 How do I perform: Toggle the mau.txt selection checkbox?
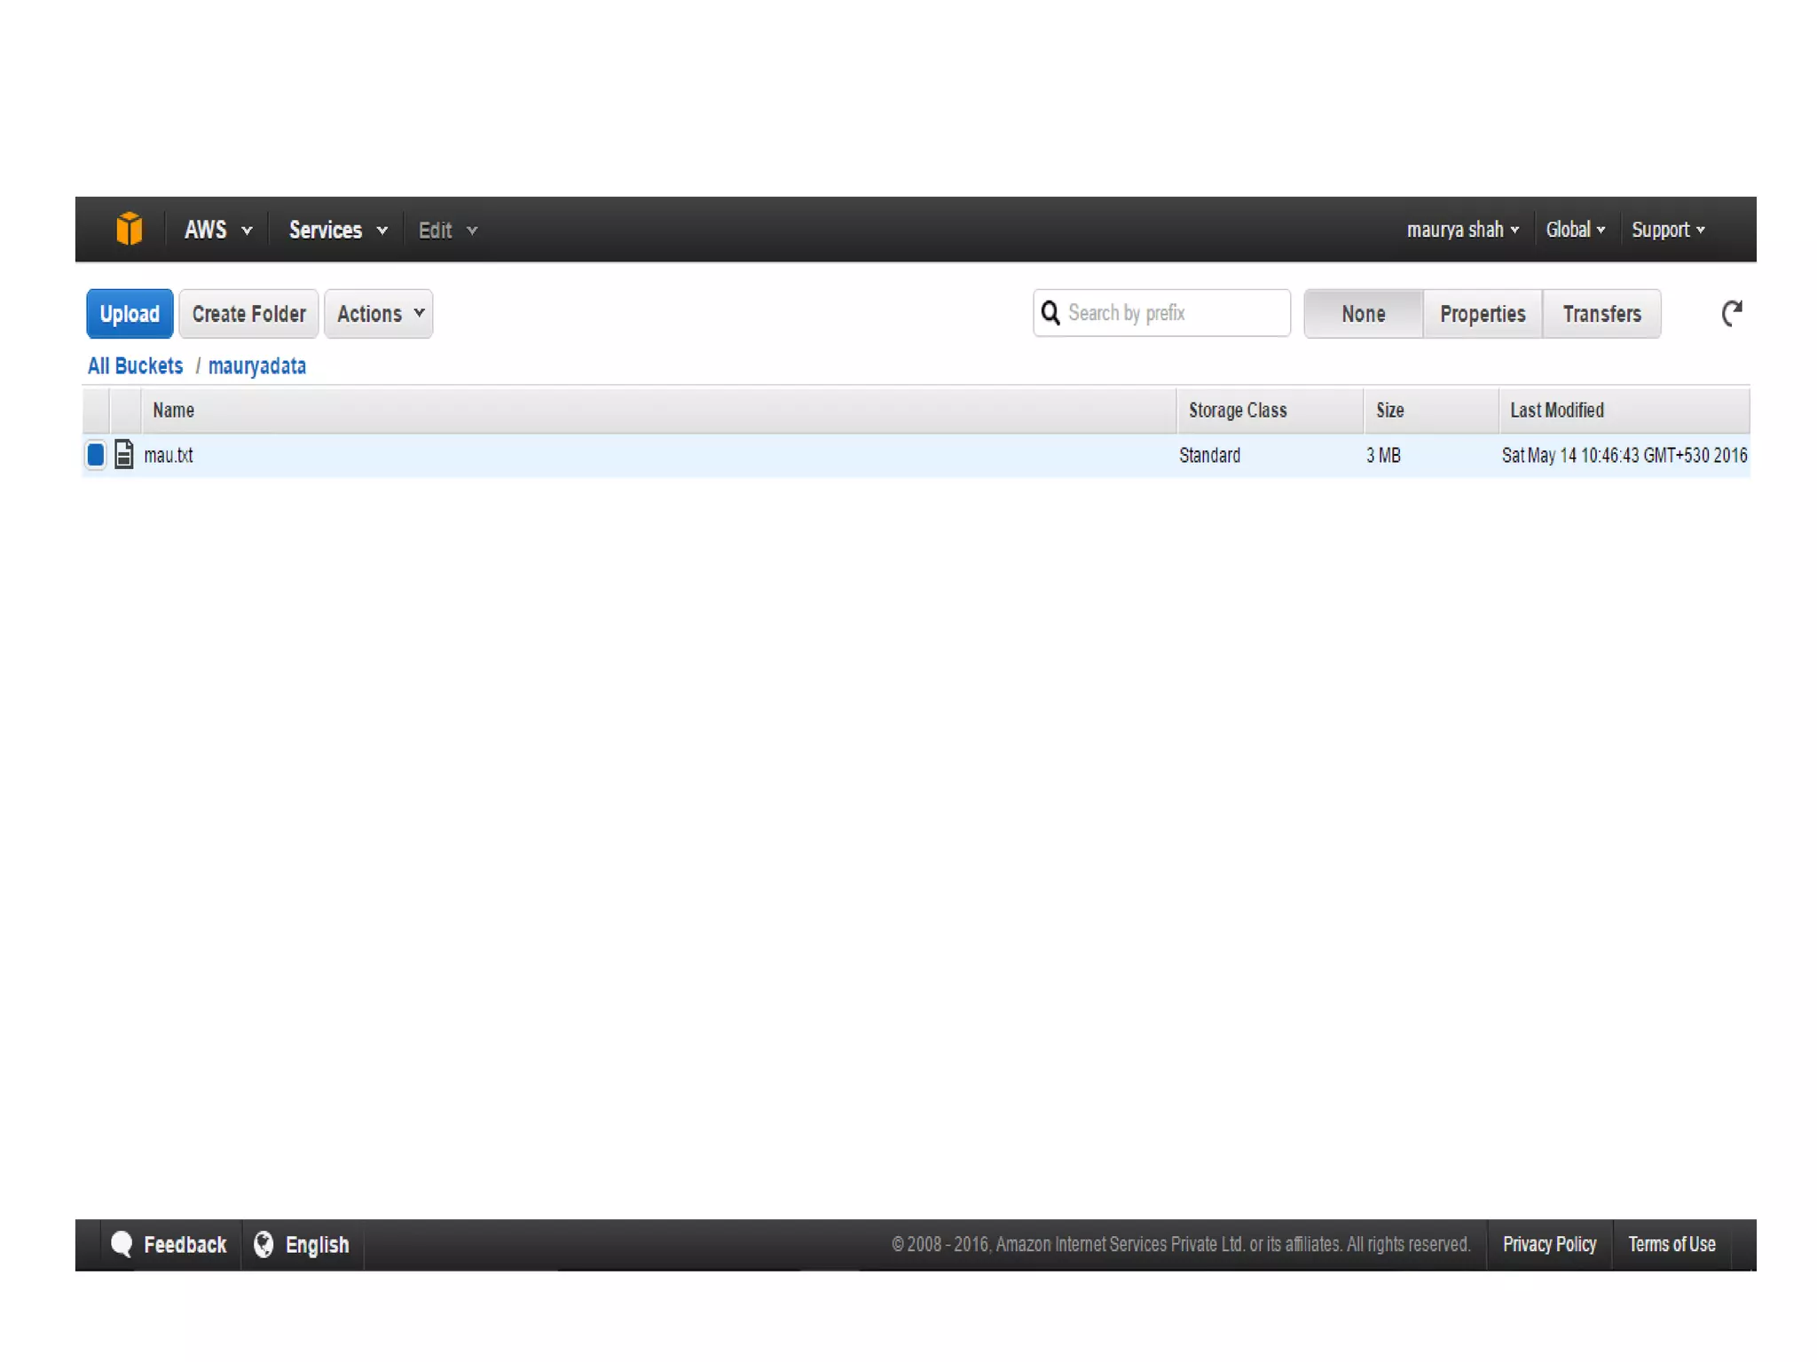click(96, 455)
